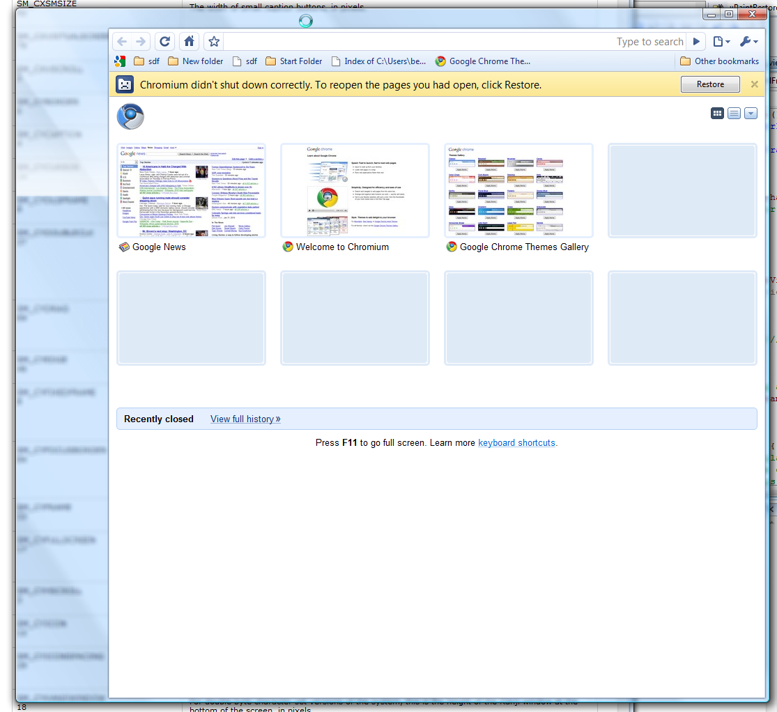777x712 pixels.
Task: Close the Chromium window
Action: pyautogui.click(x=752, y=15)
